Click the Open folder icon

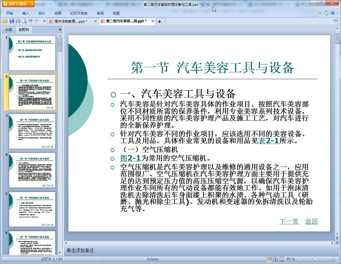coord(5,21)
